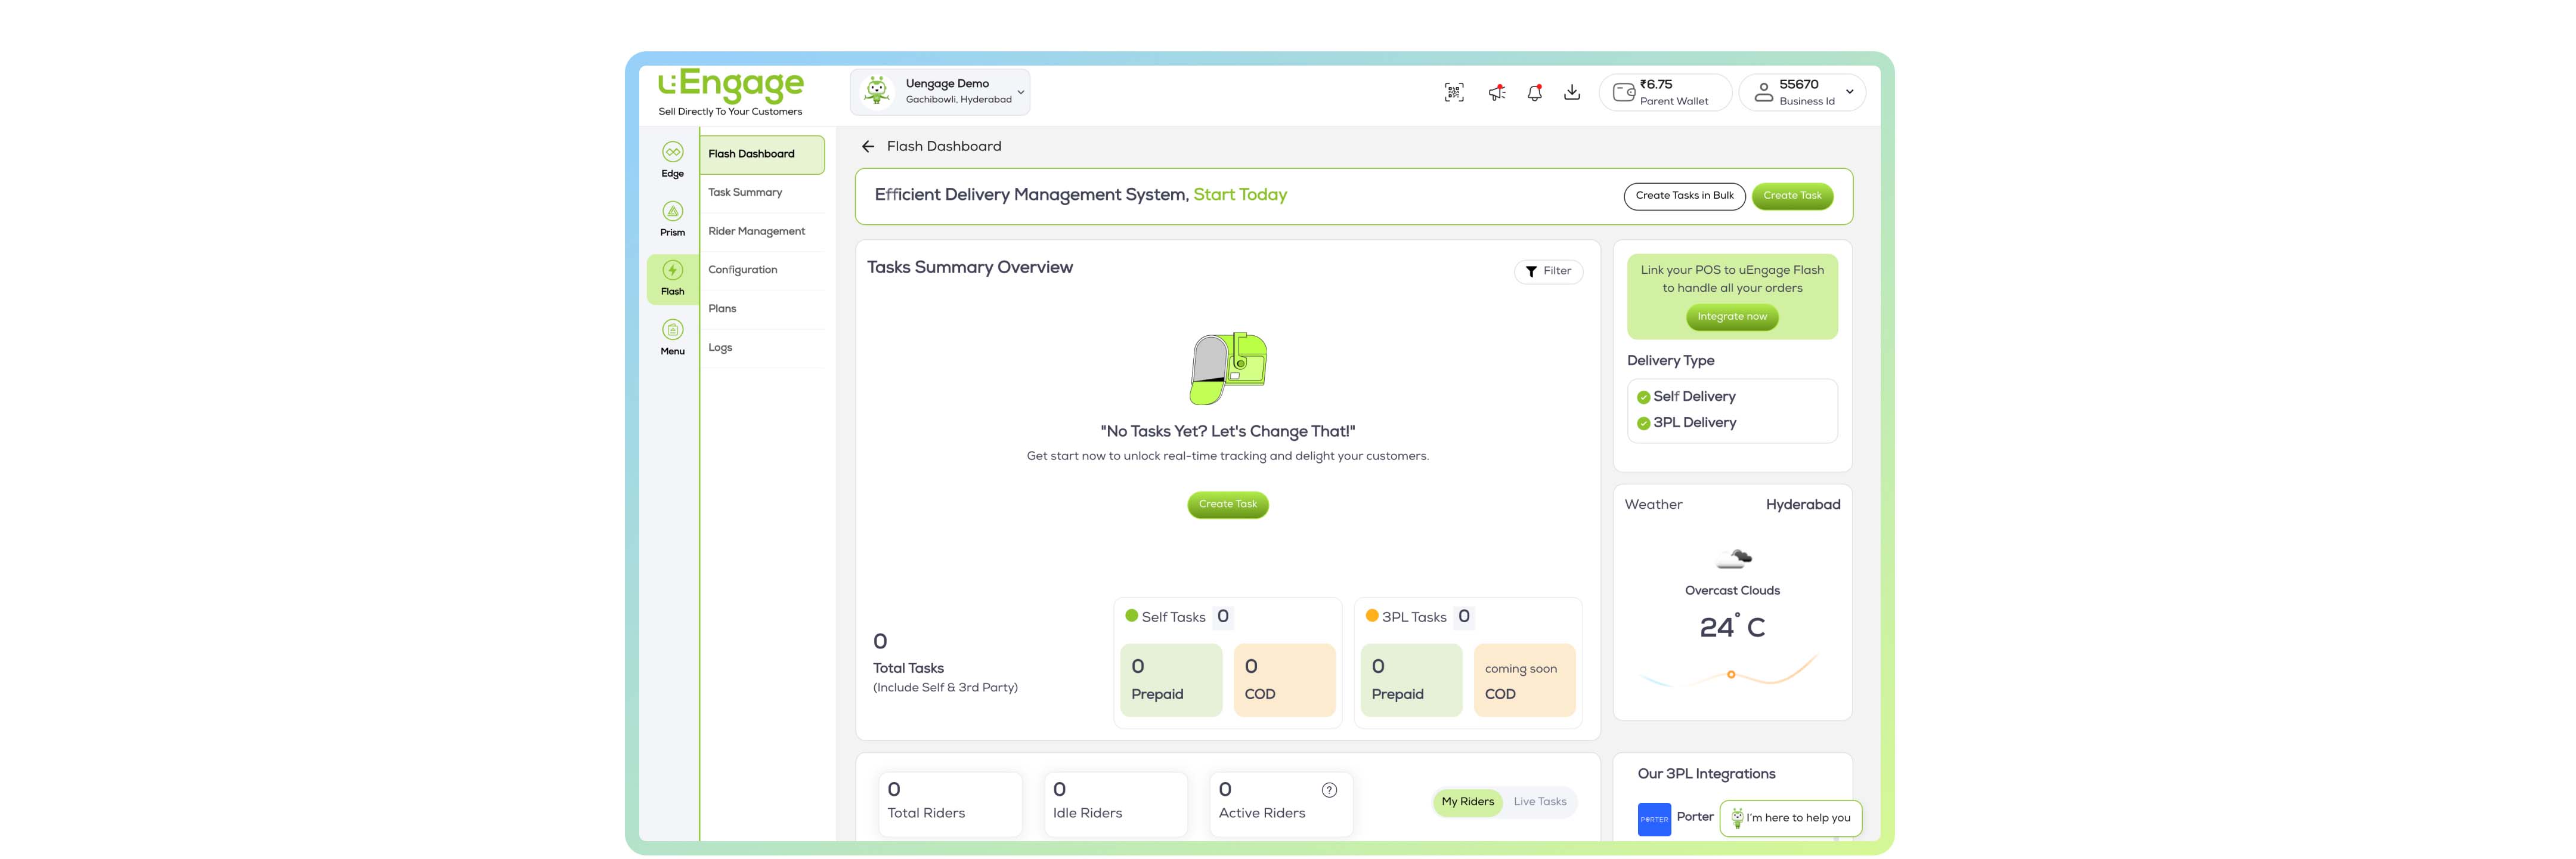The height and width of the screenshot is (859, 2576).
Task: Click the download icon in header
Action: pyautogui.click(x=1572, y=93)
